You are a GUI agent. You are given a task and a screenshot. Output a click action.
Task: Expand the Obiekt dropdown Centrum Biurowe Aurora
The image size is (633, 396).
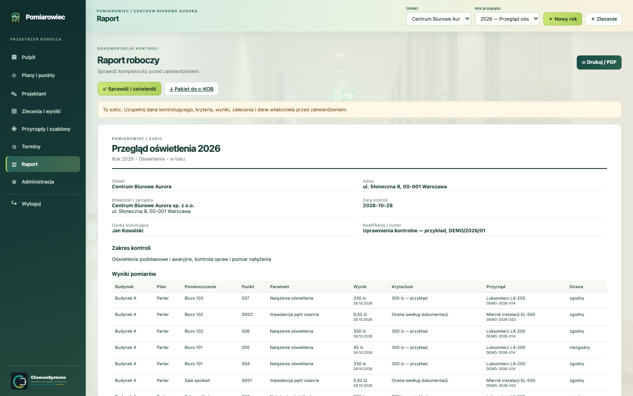(439, 19)
